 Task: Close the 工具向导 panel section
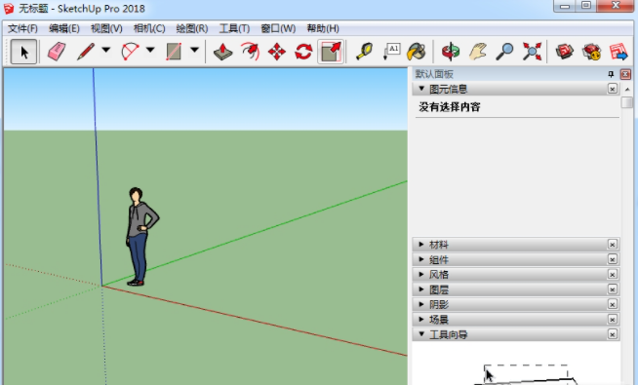(613, 334)
